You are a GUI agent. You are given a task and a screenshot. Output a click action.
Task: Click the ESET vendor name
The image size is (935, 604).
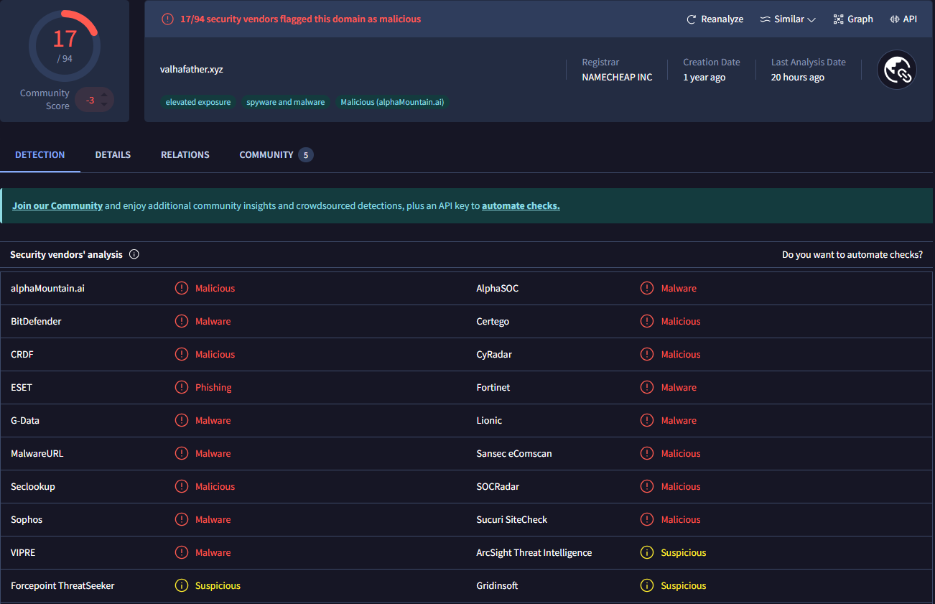(22, 387)
